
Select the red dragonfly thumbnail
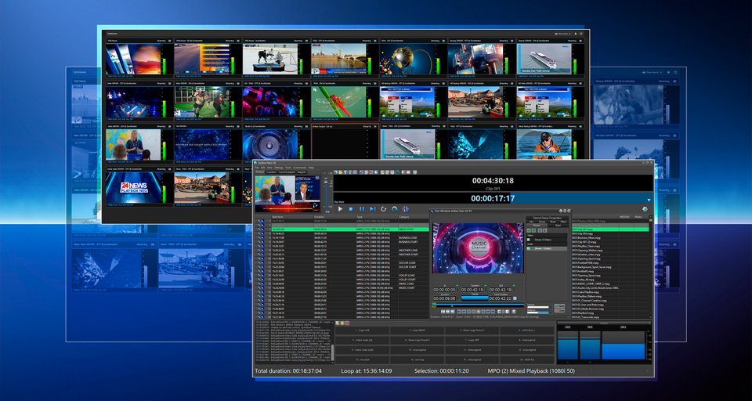[x=338, y=102]
